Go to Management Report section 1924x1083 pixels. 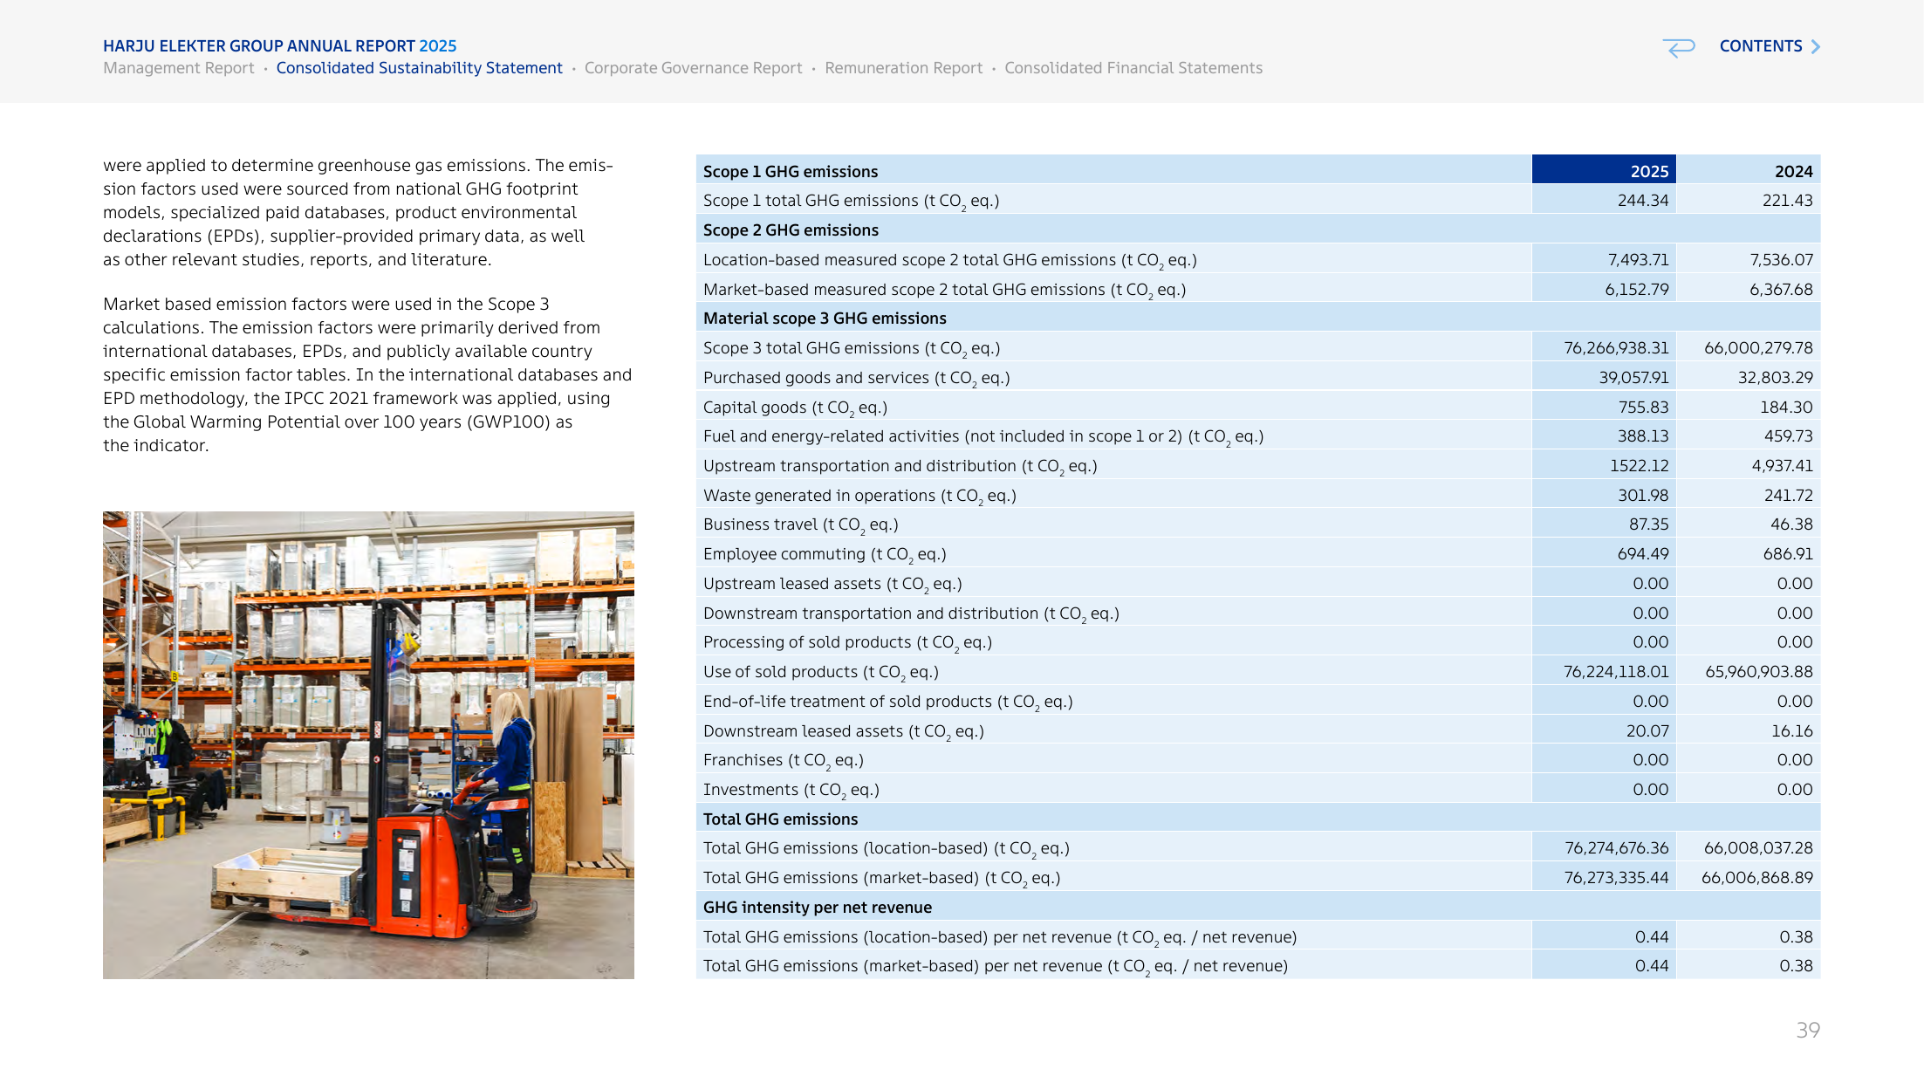point(178,68)
